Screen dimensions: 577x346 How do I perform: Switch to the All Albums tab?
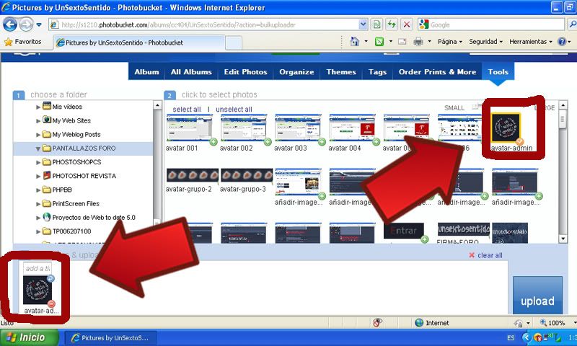coord(191,71)
